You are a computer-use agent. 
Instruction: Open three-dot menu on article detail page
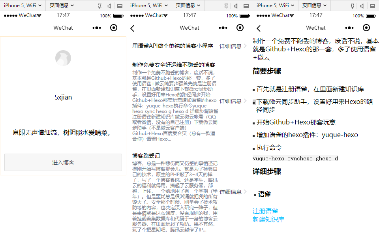click(x=349, y=28)
